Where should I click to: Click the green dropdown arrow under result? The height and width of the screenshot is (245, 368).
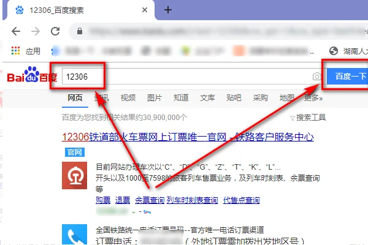(x=134, y=213)
